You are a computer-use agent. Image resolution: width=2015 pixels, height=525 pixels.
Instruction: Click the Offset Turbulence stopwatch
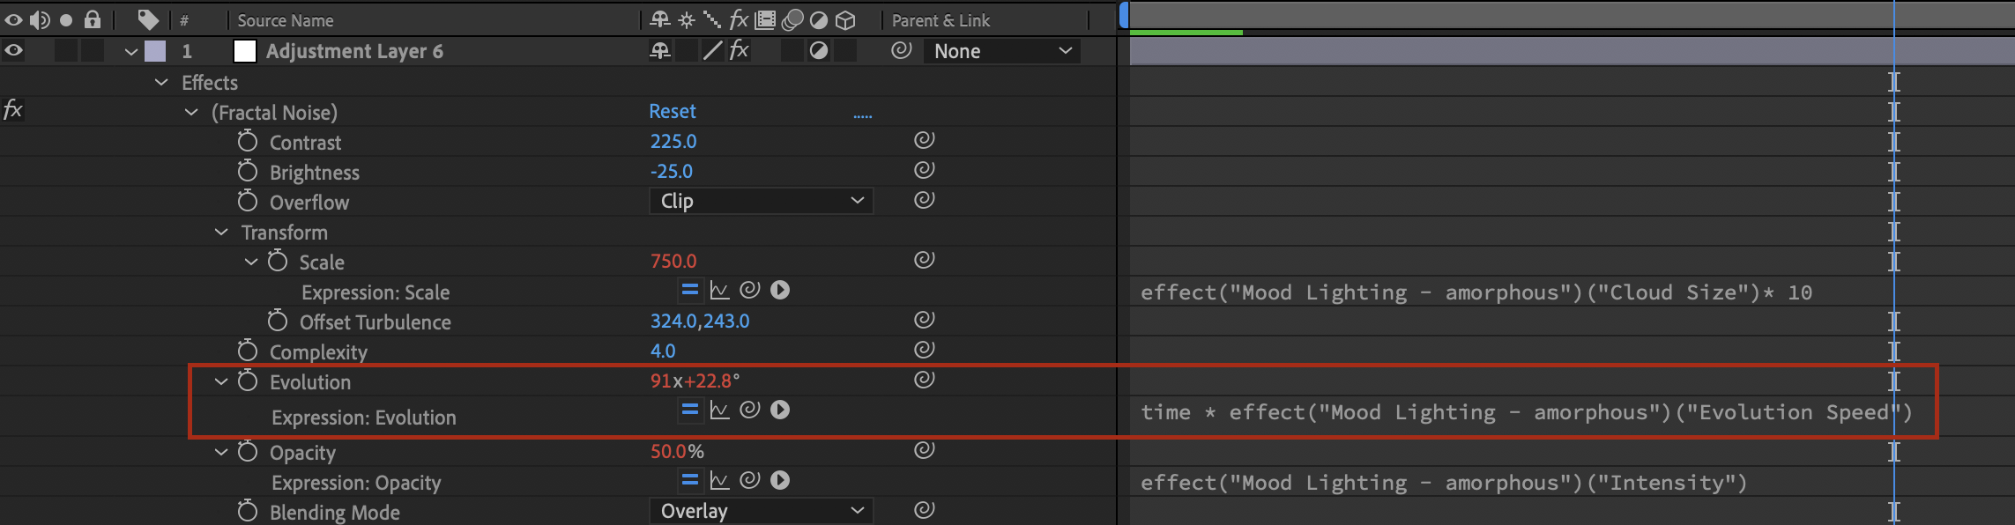(278, 321)
